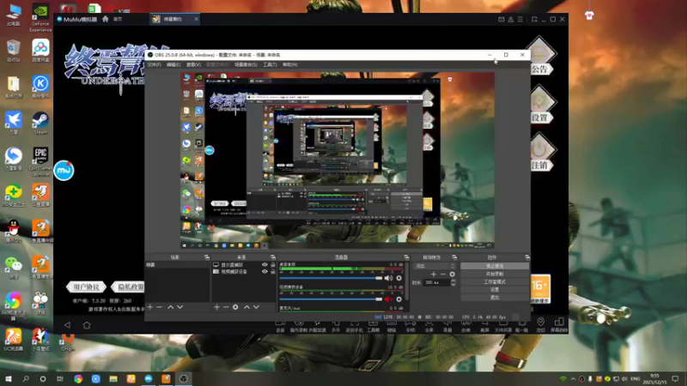
Task: Toggle display capture source visibility eye
Action: tap(264, 265)
